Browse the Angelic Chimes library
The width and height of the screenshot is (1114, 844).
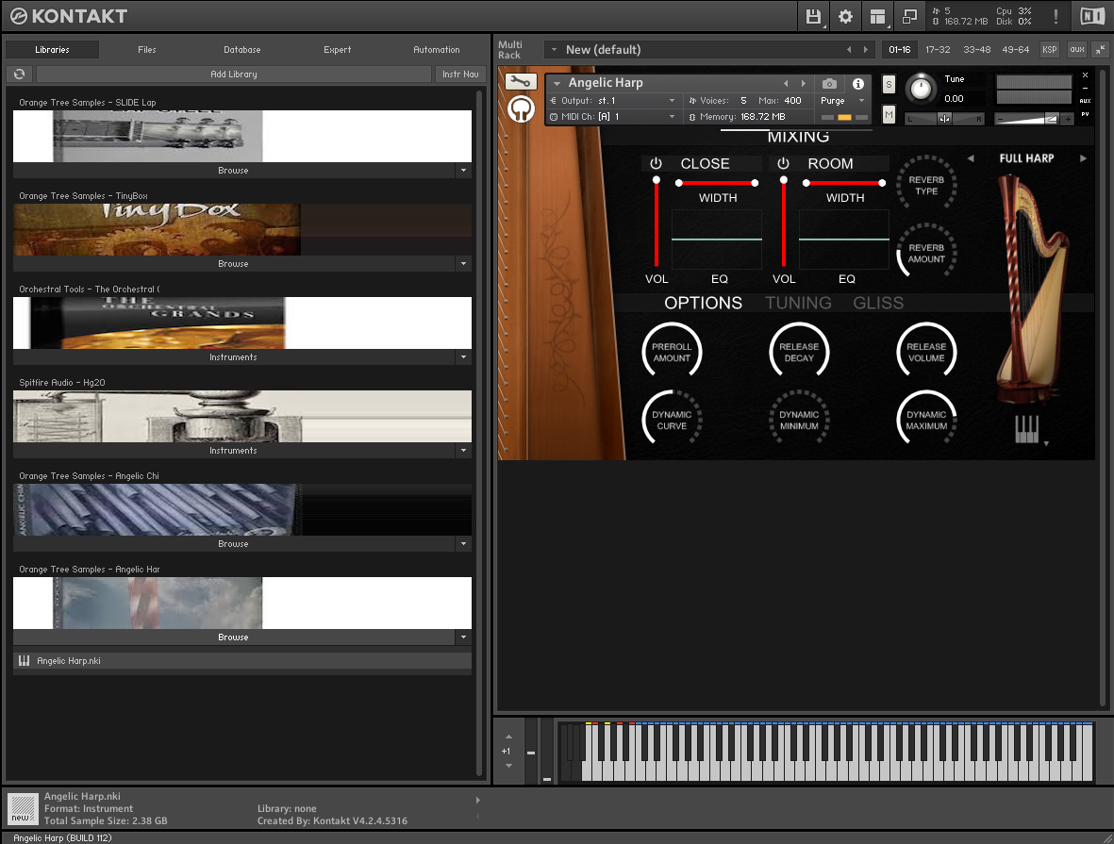click(x=234, y=544)
